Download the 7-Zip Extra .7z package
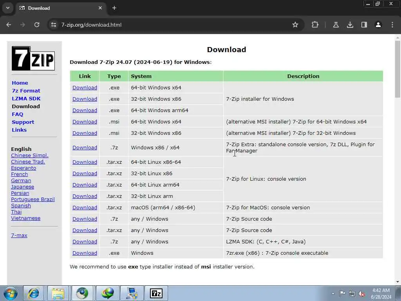Image resolution: width=401 pixels, height=301 pixels. [85, 147]
